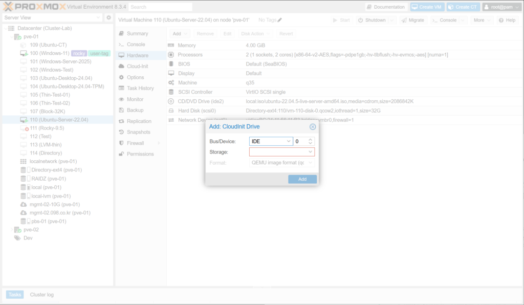Select the pbs-01 storage in tree
This screenshot has width=524, height=305.
pyautogui.click(x=48, y=221)
